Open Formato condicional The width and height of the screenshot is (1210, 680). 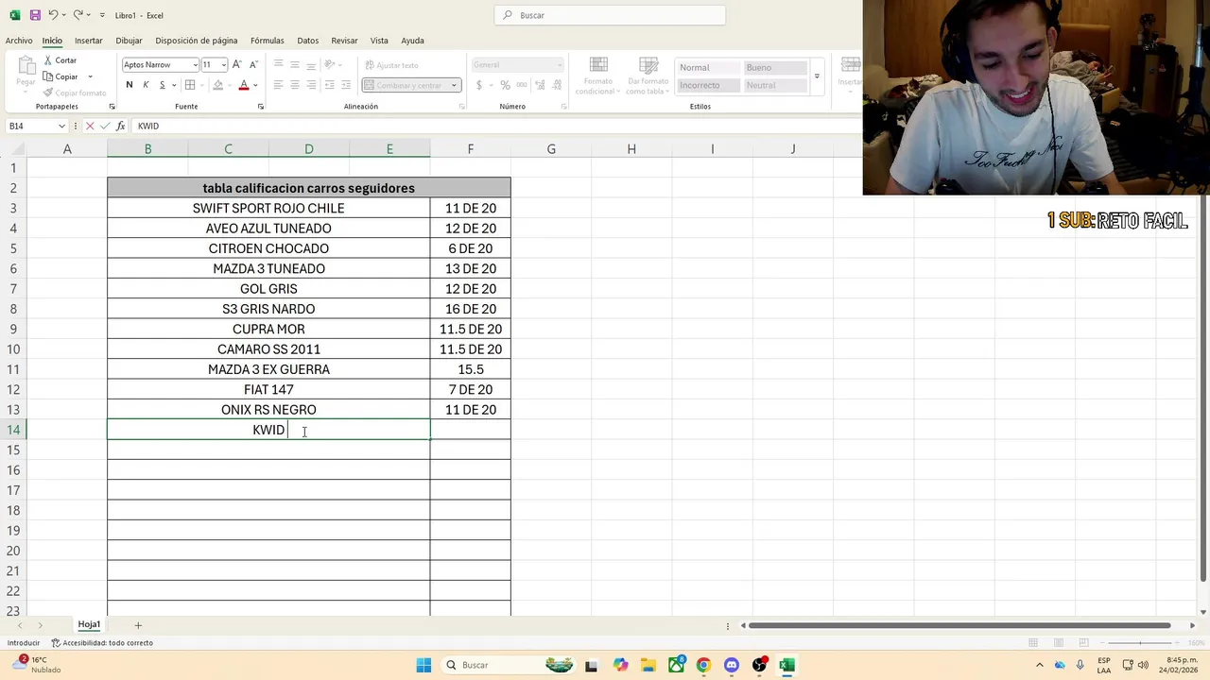click(x=597, y=76)
